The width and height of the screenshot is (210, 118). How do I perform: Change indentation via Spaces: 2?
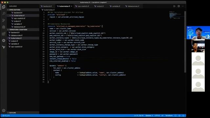tap(149, 116)
